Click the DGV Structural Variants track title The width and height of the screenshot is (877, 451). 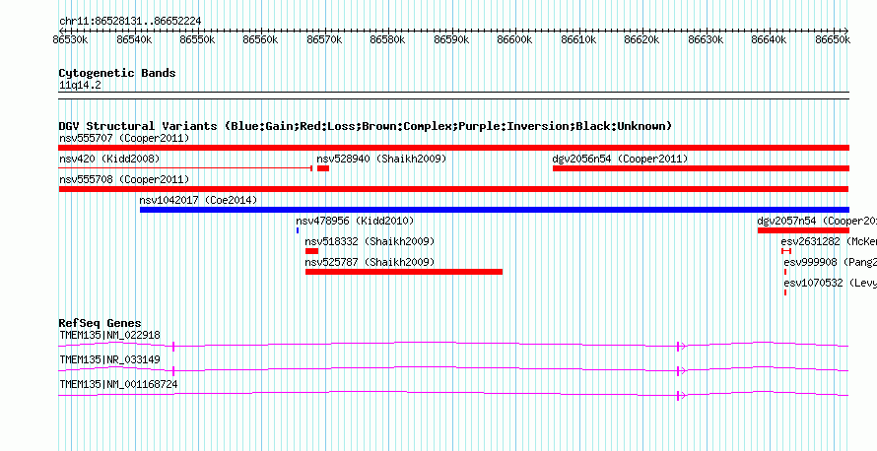366,126
